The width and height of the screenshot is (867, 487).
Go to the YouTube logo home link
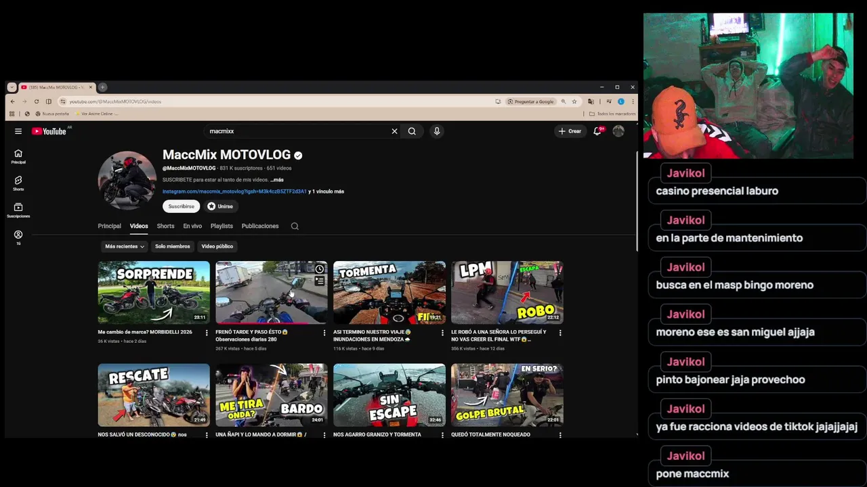(49, 131)
